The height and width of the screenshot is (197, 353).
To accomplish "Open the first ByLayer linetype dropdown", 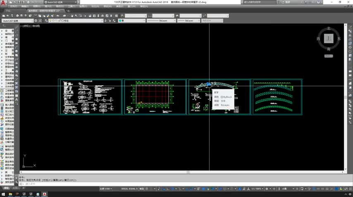I will pos(161,21).
